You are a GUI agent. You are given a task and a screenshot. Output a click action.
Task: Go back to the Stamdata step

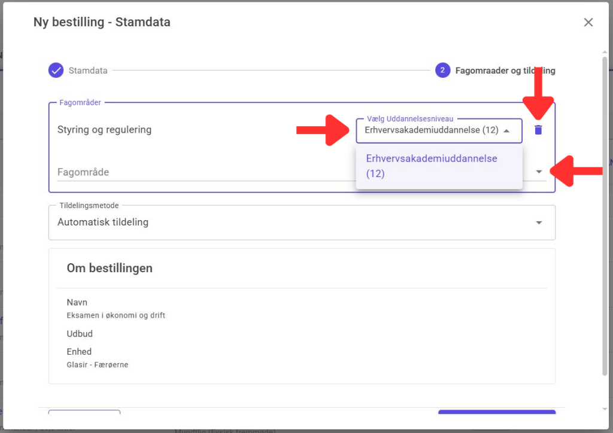pos(87,71)
